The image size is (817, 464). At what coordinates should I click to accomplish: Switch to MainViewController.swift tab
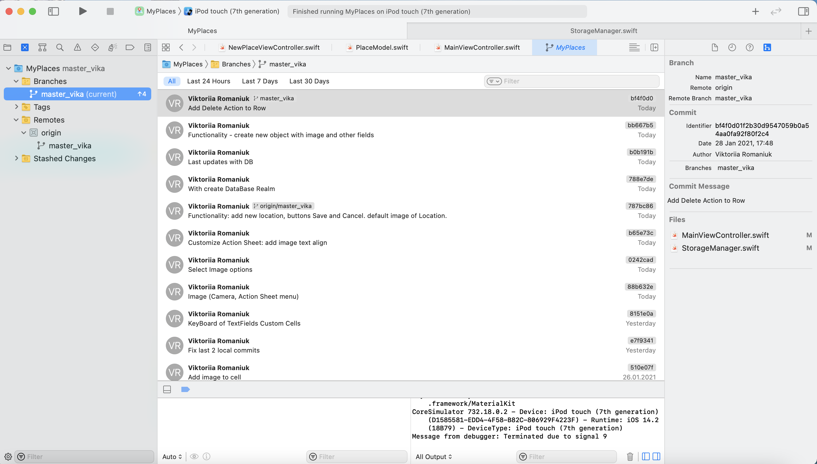click(x=477, y=47)
